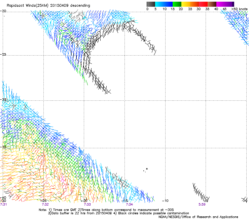
Task: Click the legend value label 40
Action: click(216, 9)
